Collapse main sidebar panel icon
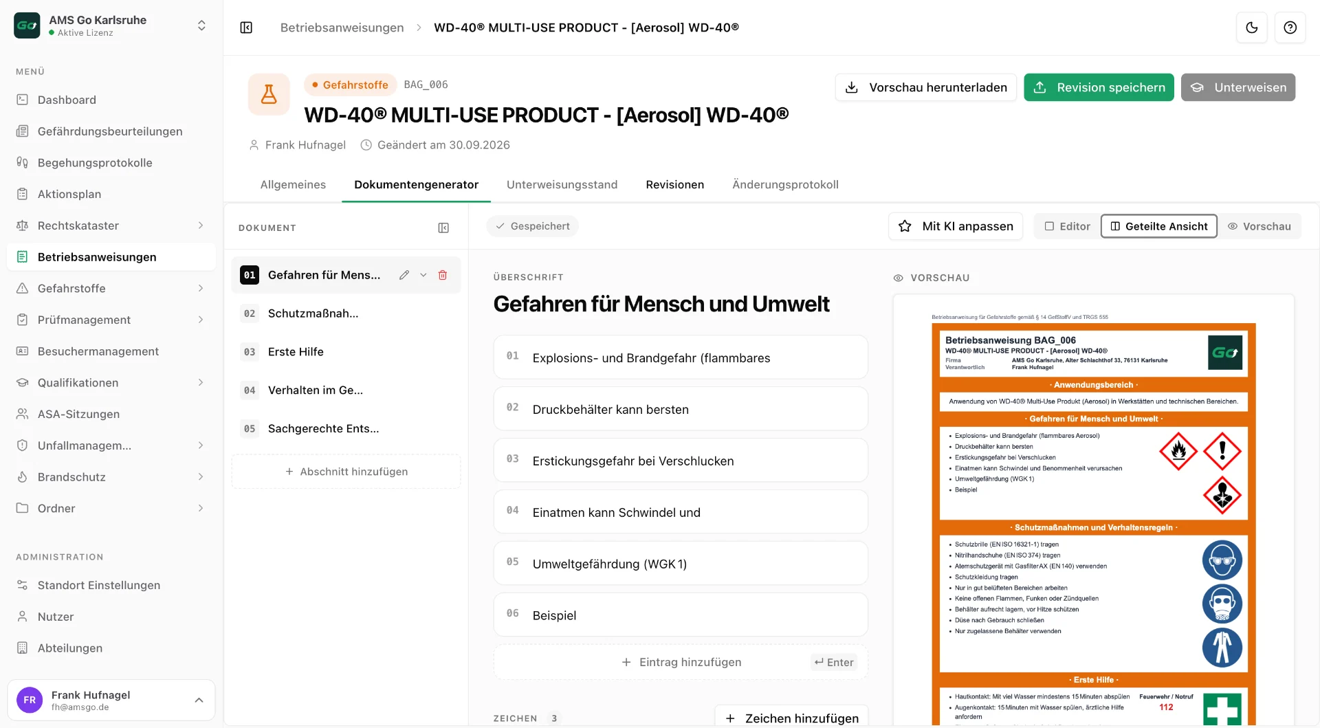1320x728 pixels. [246, 27]
